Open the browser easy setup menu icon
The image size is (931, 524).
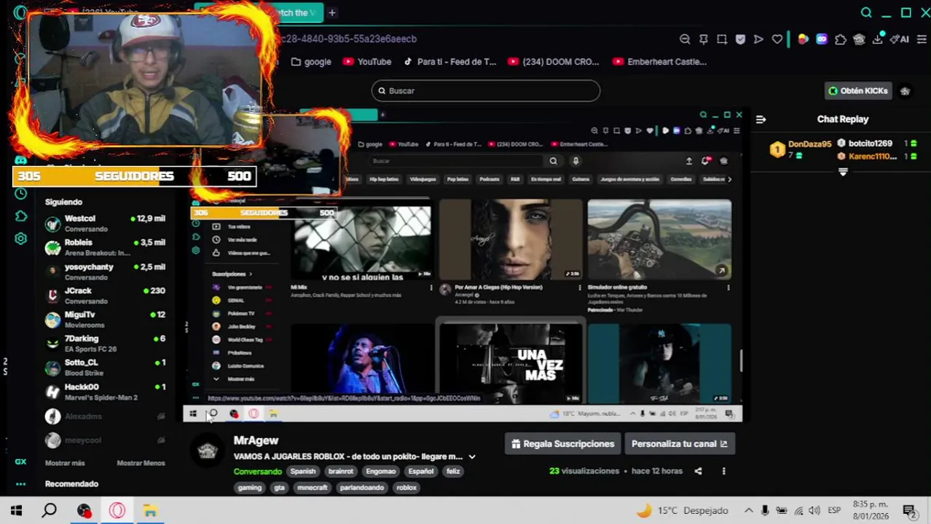(x=922, y=39)
